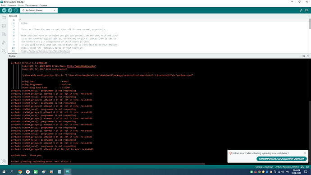Open the www.bdmicro.com link in output
This screenshot has width=311, height=175.
(81, 66)
